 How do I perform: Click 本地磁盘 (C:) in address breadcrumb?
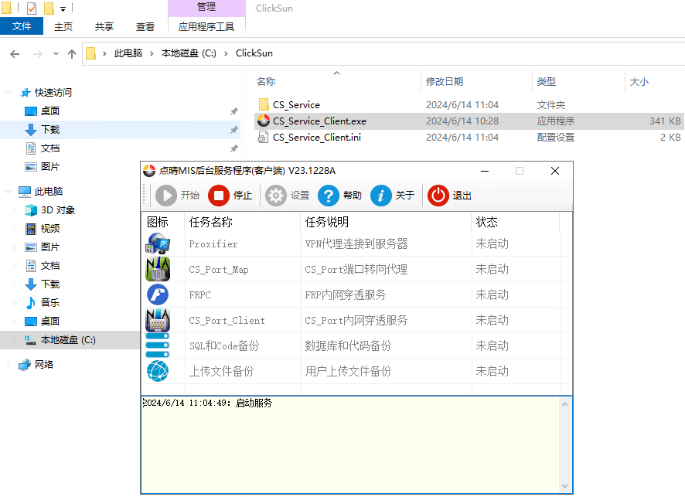189,53
